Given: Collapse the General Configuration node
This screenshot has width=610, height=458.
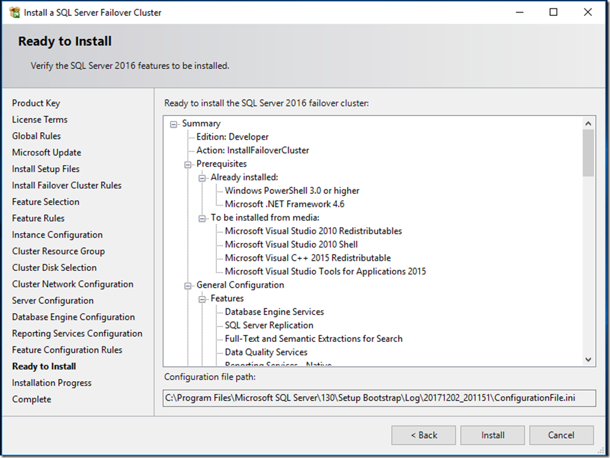Looking at the screenshot, I should (188, 286).
